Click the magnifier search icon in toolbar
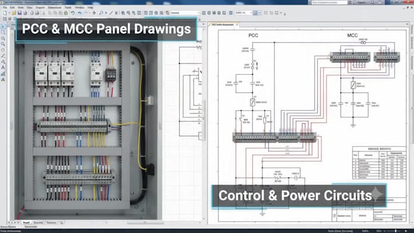 [x=101, y=13]
